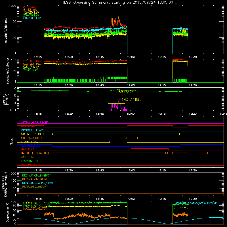Click the raised red SAA_FLAG step segment

pos(150,148)
